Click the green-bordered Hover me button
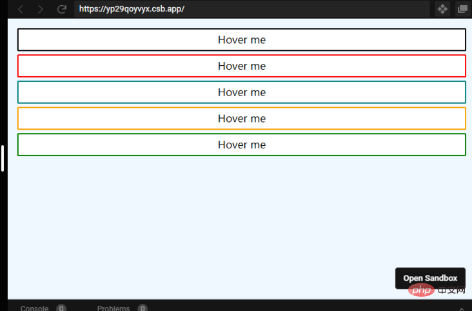 point(241,145)
